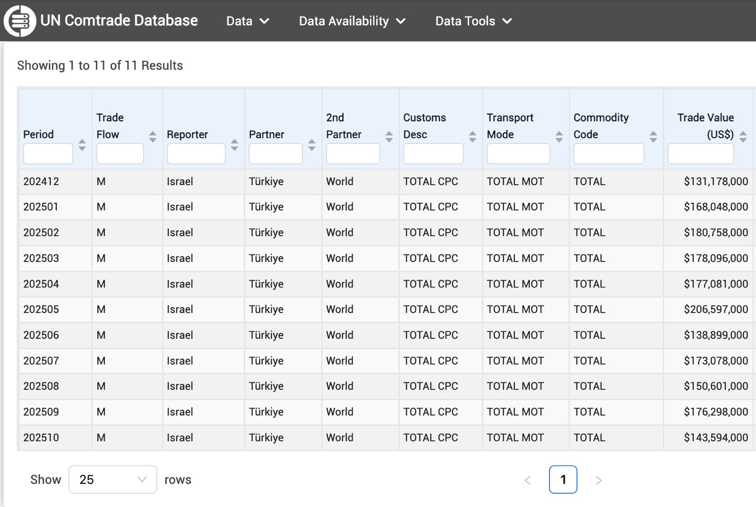Click the next page arrow
Image resolution: width=756 pixels, height=507 pixels.
pyautogui.click(x=599, y=480)
